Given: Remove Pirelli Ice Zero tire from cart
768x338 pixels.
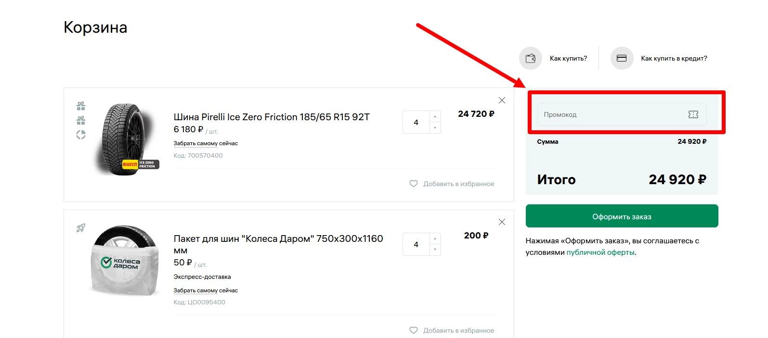Looking at the screenshot, I should [502, 100].
